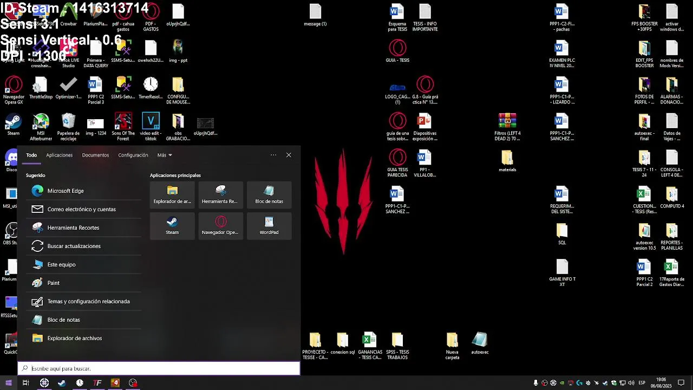Open the Windows Start button
The width and height of the screenshot is (693, 390).
tap(8, 383)
